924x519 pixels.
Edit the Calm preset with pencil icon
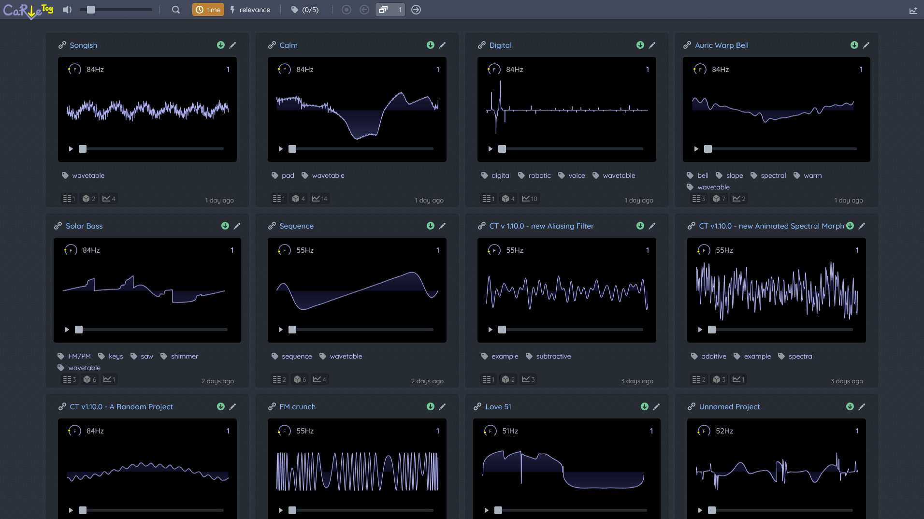pyautogui.click(x=442, y=45)
